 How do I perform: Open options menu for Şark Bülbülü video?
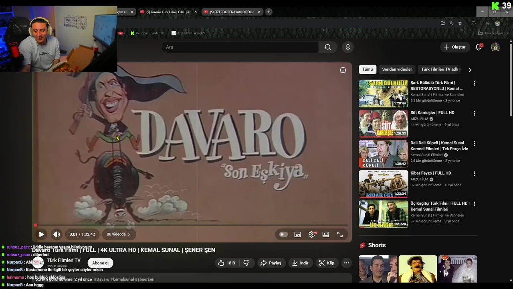475,83
